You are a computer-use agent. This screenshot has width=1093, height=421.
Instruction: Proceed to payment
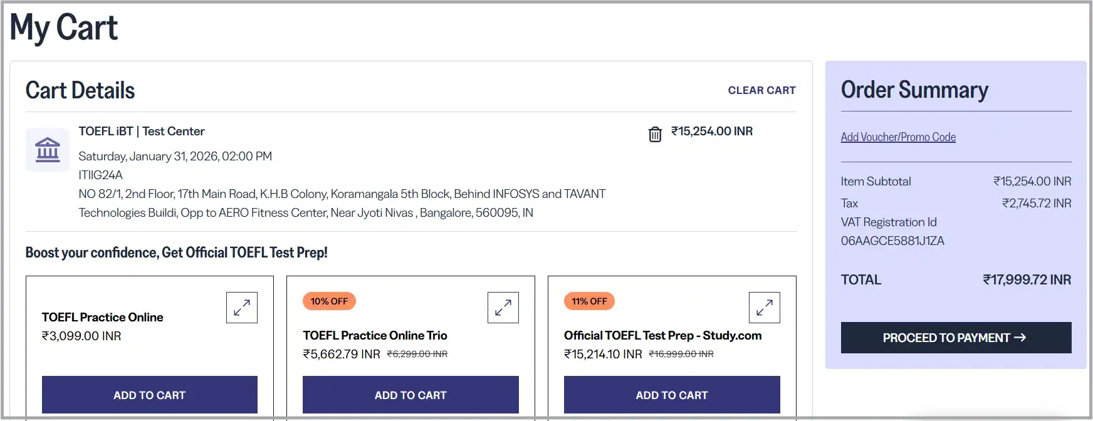point(955,337)
